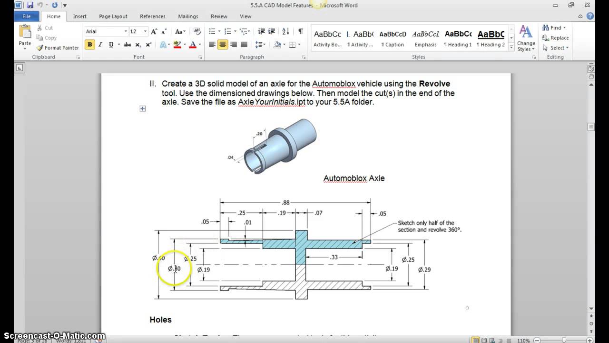
Task: Switch to Print Layout view
Action: (x=475, y=341)
